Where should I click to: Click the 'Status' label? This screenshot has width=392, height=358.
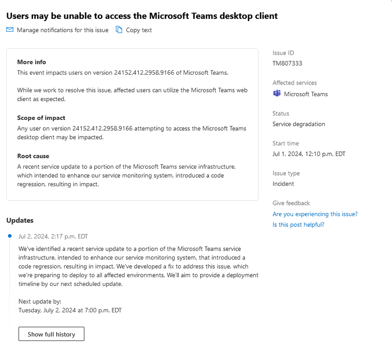pos(281,113)
